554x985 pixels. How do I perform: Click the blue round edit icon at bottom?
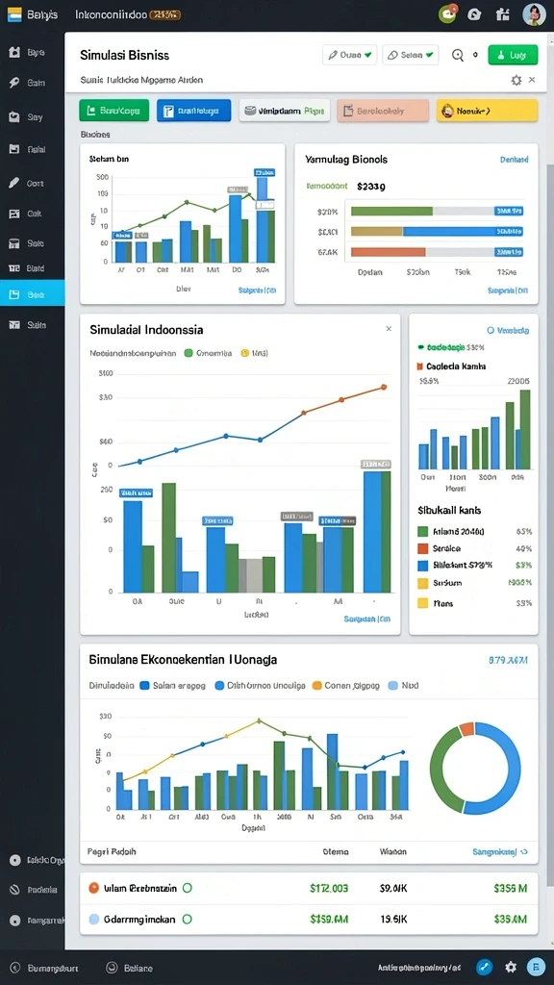[x=485, y=968]
